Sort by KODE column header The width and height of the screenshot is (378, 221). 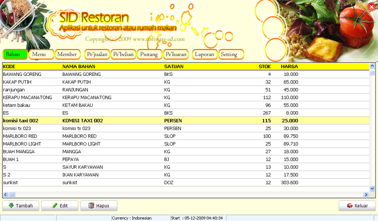click(9, 66)
